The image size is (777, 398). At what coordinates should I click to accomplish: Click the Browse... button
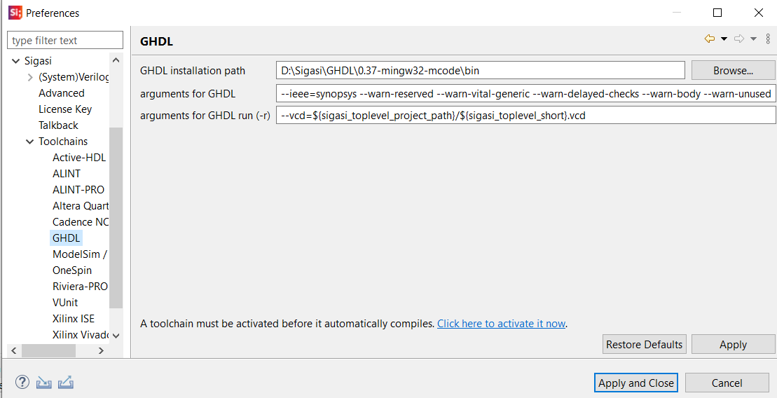[x=733, y=70]
